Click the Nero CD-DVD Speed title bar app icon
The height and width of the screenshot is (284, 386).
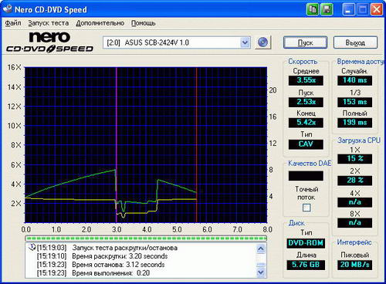pos(7,9)
